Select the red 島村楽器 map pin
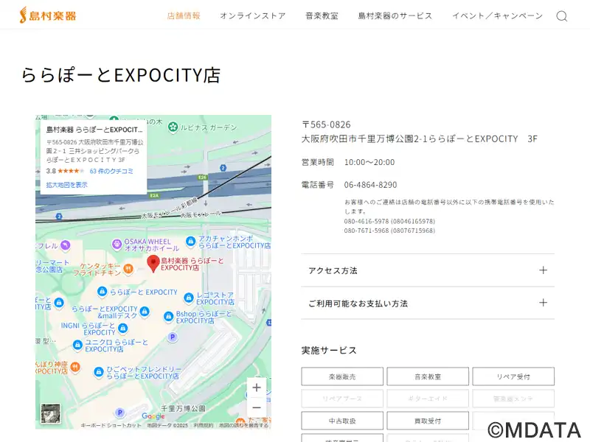 click(x=153, y=263)
